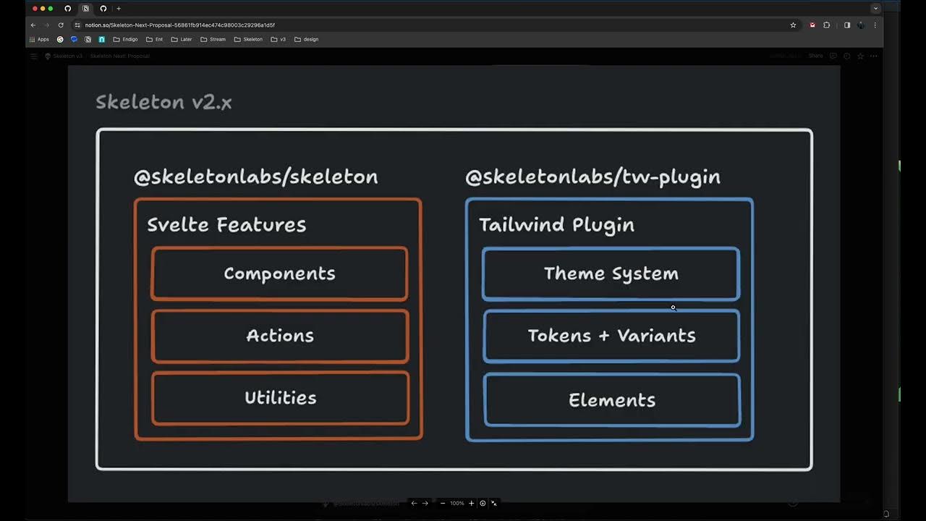
Task: Click the Components box in diagram
Action: 279,274
